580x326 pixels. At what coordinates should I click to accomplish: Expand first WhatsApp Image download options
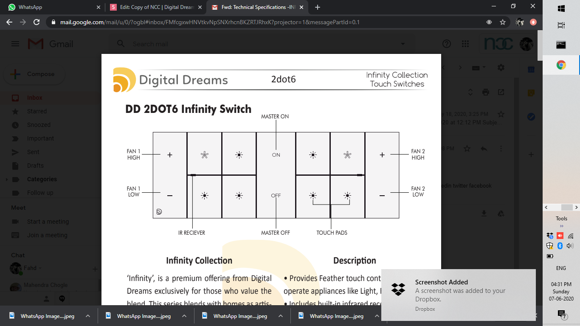click(88, 316)
